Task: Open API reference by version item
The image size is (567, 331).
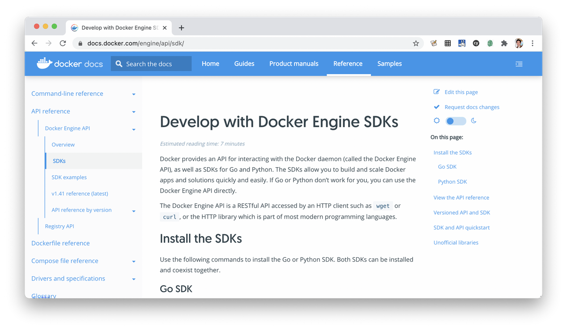Action: click(82, 210)
